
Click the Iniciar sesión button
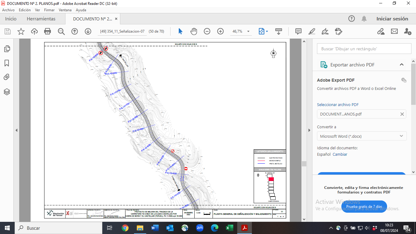tap(392, 19)
